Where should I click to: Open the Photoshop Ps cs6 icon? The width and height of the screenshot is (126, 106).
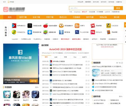77,32
